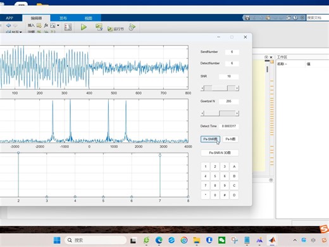Click SNR slider left arrow
The height and width of the screenshot is (247, 329).
tap(202, 88)
